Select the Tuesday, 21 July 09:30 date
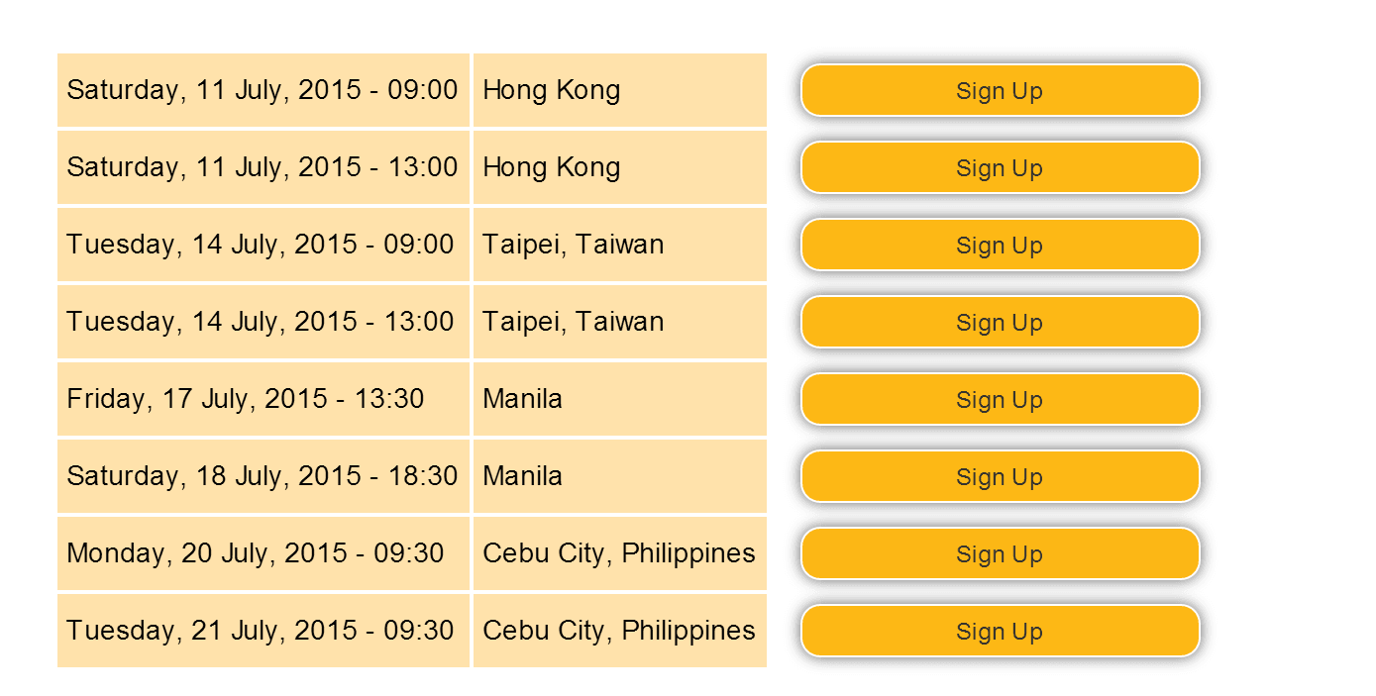Screen dimensions: 1376x696 [x=260, y=631]
